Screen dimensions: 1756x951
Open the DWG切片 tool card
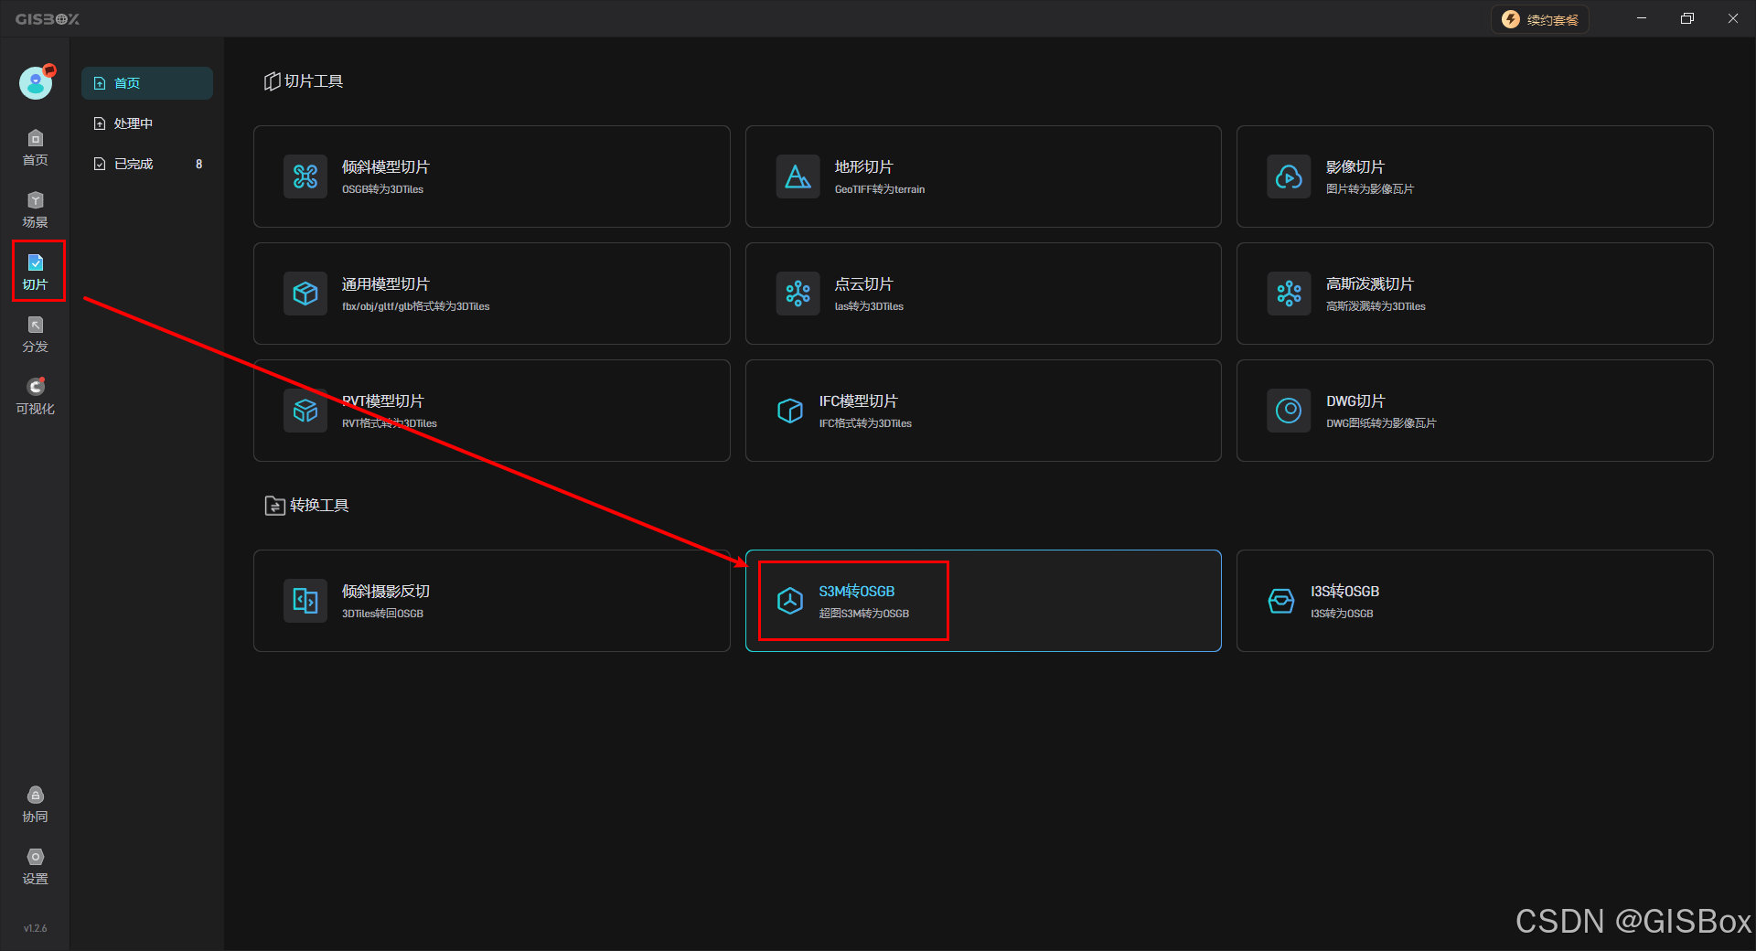(1474, 411)
